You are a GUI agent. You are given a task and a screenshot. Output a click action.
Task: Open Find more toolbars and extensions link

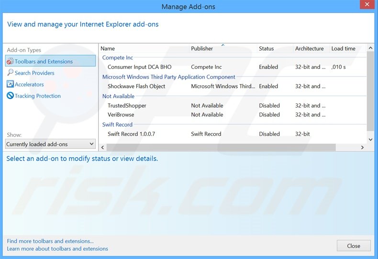pyautogui.click(x=50, y=241)
